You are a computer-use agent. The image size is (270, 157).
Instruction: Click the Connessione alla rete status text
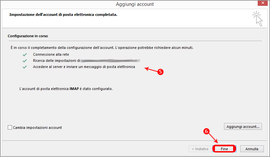(x=51, y=55)
